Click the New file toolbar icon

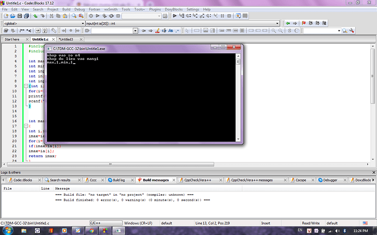[5, 16]
